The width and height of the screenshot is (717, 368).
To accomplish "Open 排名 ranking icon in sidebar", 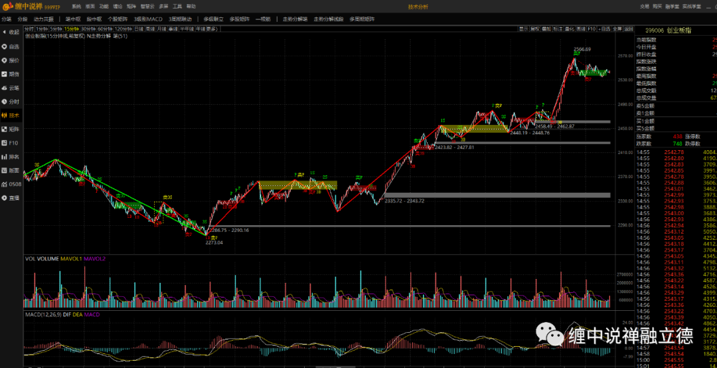I will coord(11,157).
